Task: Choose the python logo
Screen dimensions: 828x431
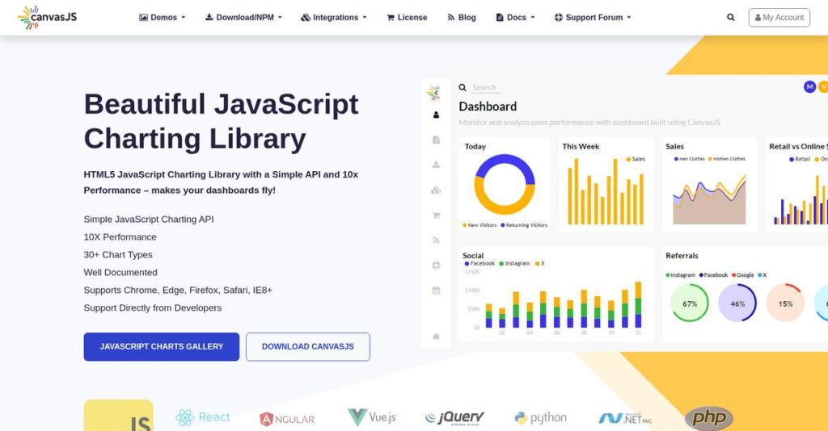Action: [541, 418]
